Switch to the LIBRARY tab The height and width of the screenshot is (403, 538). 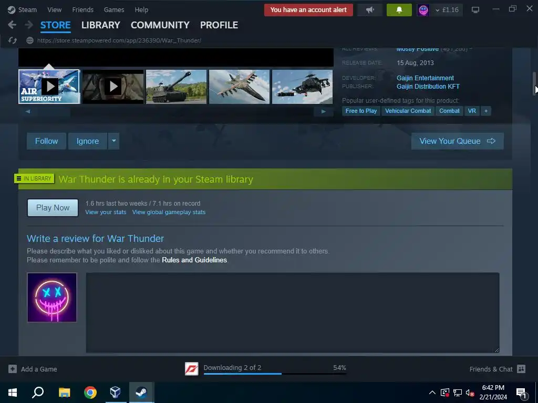[x=100, y=25]
